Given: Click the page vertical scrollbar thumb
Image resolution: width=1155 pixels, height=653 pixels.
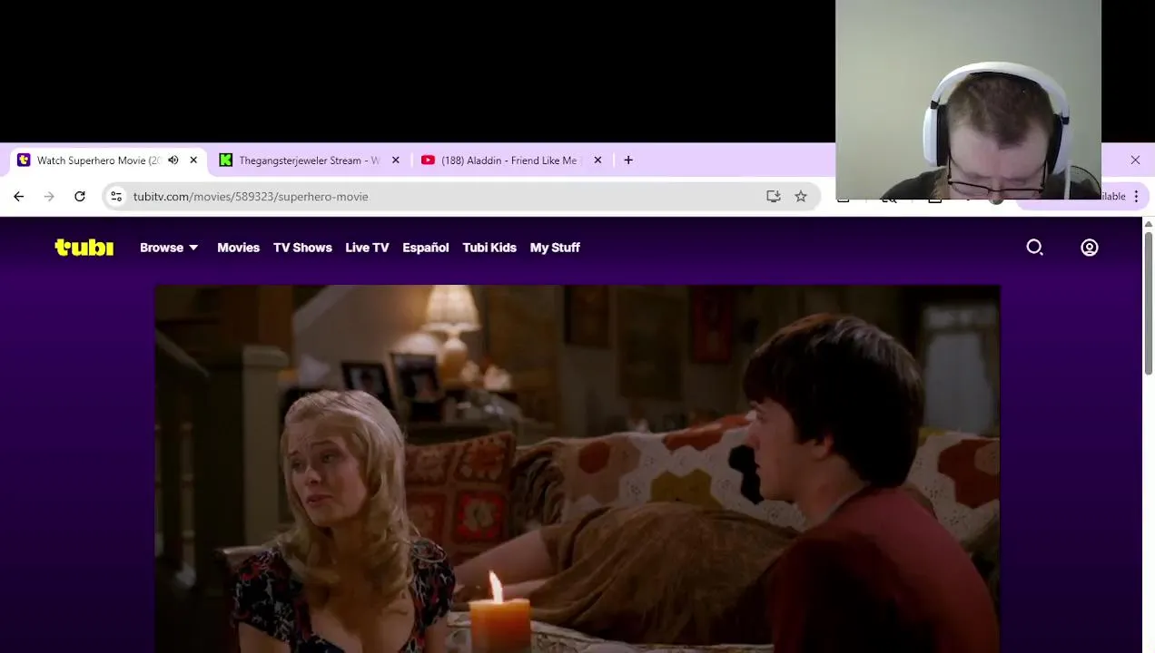Looking at the screenshot, I should (x=1148, y=302).
